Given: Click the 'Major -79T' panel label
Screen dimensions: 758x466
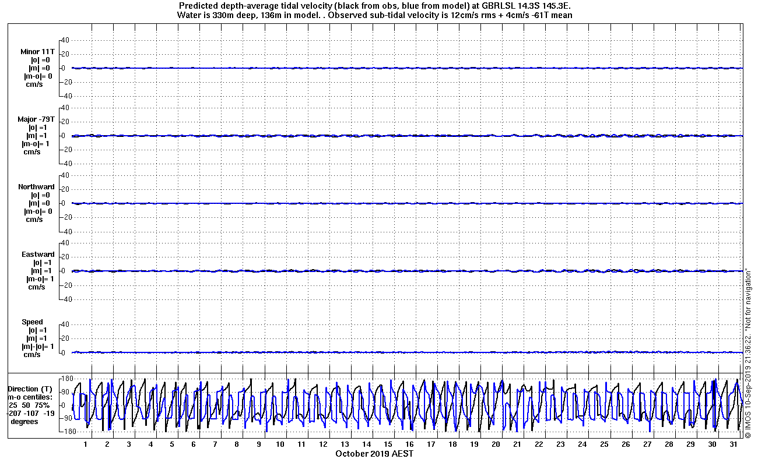Looking at the screenshot, I should click(x=36, y=119).
